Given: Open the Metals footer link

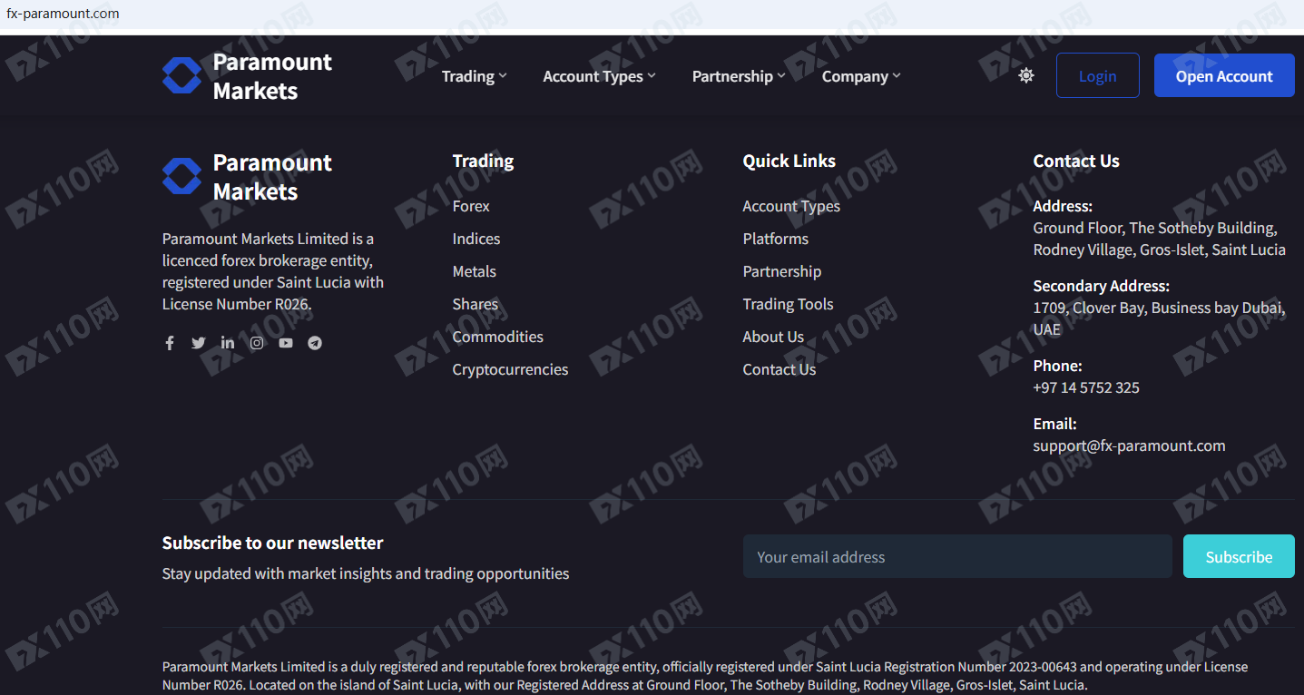Looking at the screenshot, I should coord(475,271).
